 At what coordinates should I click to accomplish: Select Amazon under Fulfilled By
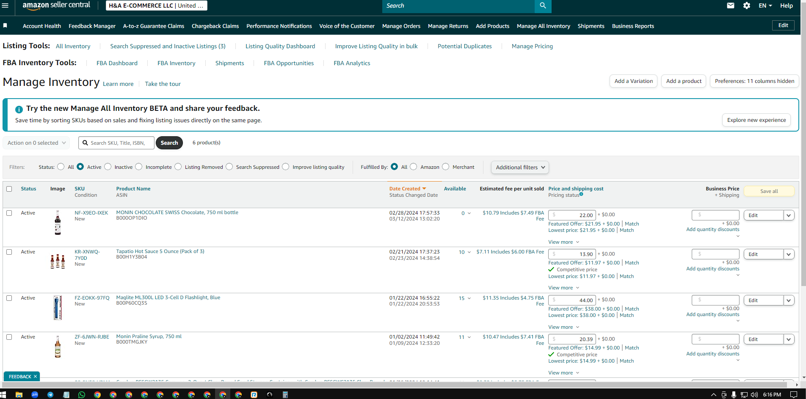414,167
